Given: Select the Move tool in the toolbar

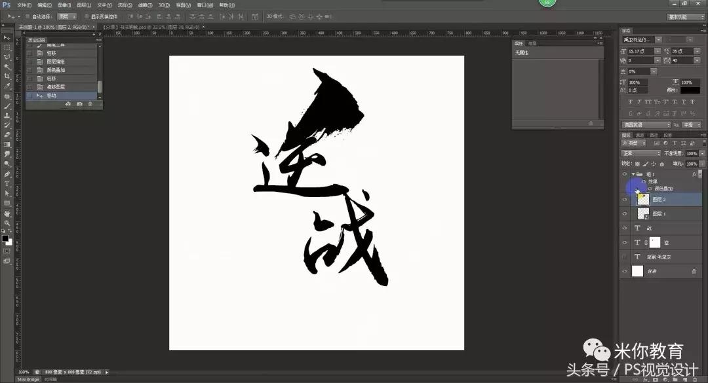Looking at the screenshot, I should 7,37.
